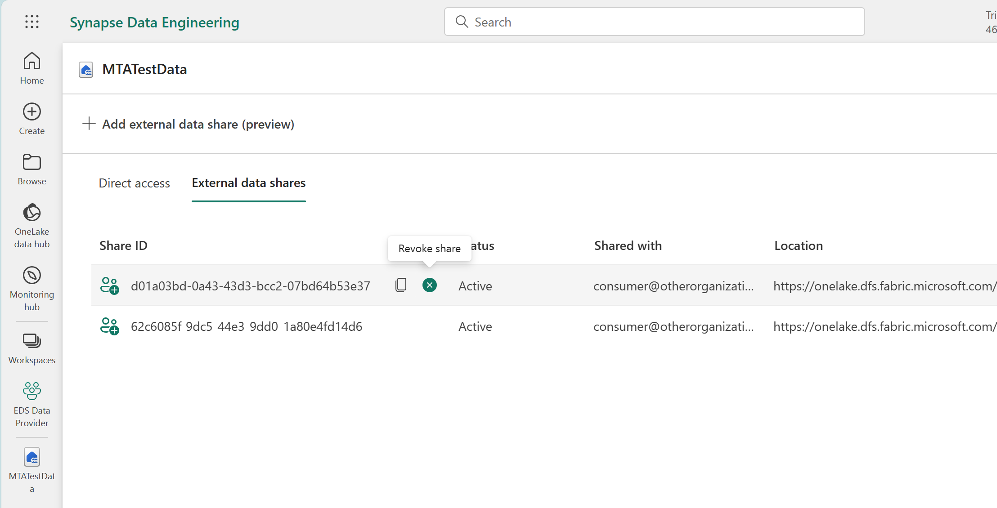Open EDS Data Provider workspace
The width and height of the screenshot is (997, 508).
tap(32, 405)
